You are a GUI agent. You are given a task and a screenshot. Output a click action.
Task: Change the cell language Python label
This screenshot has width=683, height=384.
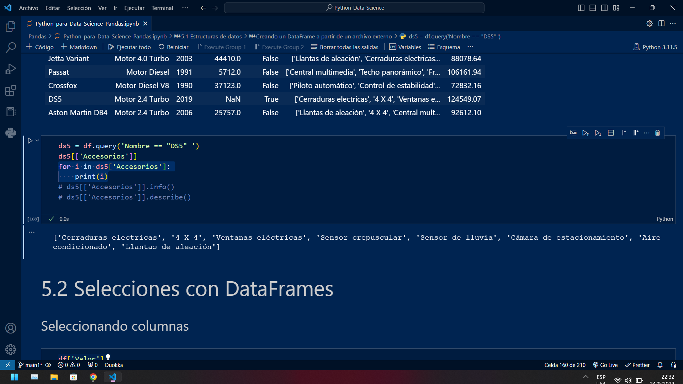coord(665,219)
